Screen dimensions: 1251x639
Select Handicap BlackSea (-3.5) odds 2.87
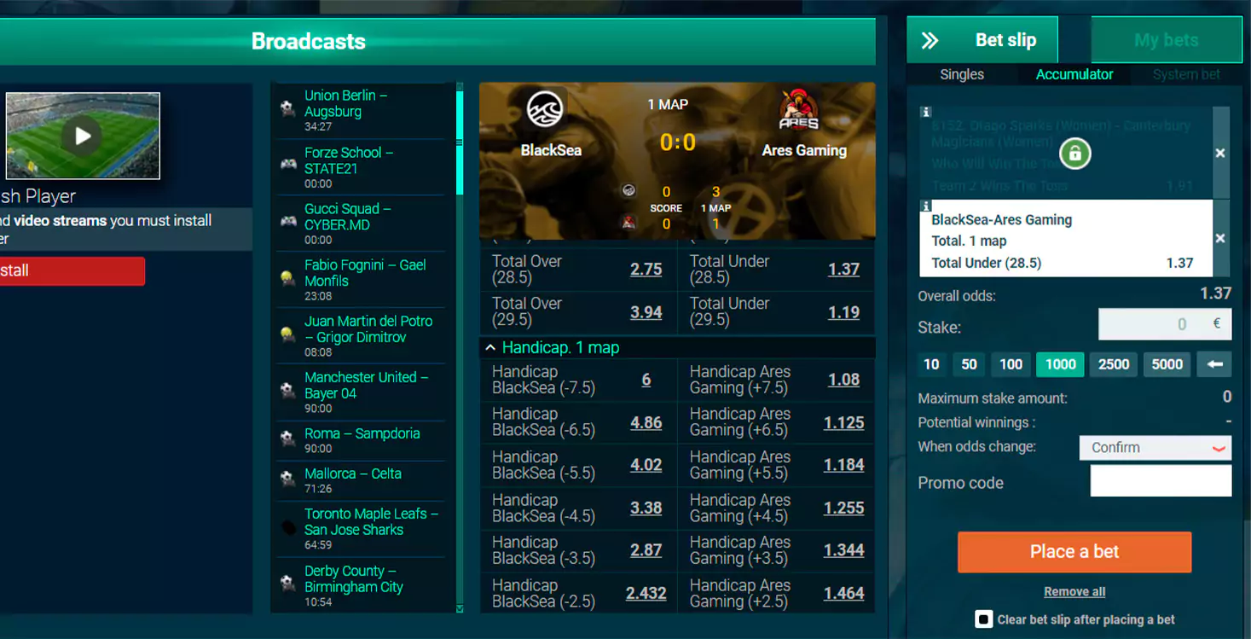pos(646,550)
